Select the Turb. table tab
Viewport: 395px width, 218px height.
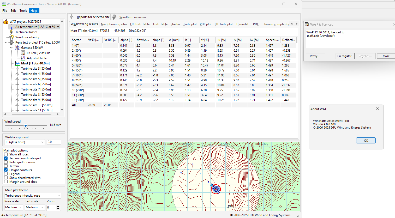(x=160, y=24)
